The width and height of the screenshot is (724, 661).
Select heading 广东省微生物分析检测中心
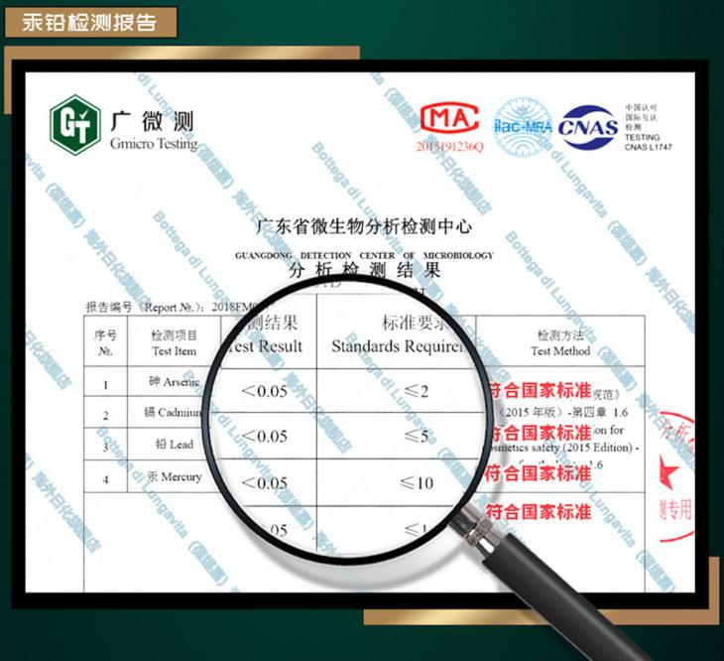[364, 227]
